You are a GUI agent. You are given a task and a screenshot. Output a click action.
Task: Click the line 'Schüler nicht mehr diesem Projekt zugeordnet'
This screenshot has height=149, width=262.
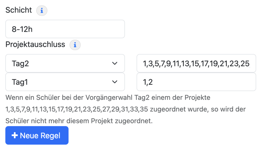click(79, 121)
